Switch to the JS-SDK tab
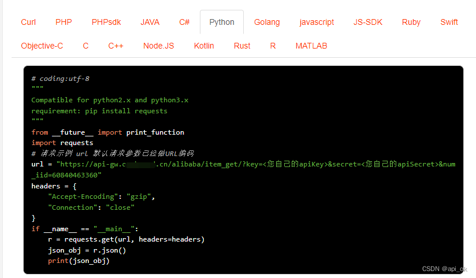Image resolution: width=476 pixels, height=278 pixels. coord(367,22)
